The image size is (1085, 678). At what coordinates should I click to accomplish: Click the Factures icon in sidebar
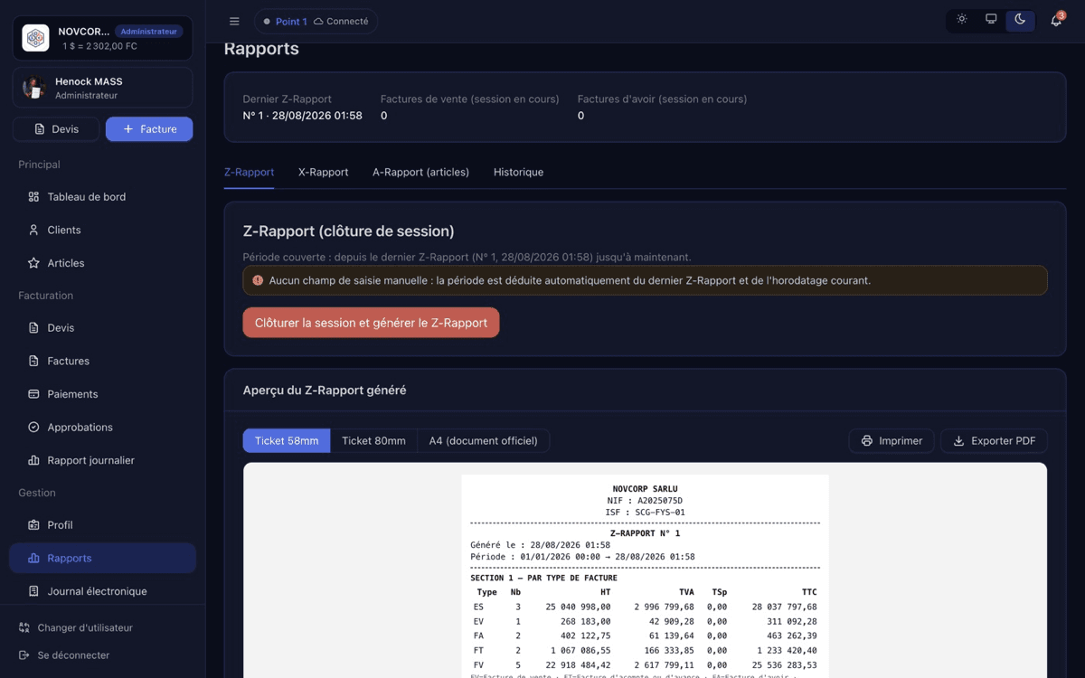click(33, 361)
